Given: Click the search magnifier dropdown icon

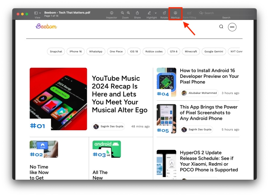Looking at the screenshot, I should coord(201,13).
